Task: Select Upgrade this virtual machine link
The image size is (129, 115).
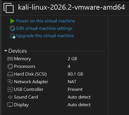Action: coord(45,36)
